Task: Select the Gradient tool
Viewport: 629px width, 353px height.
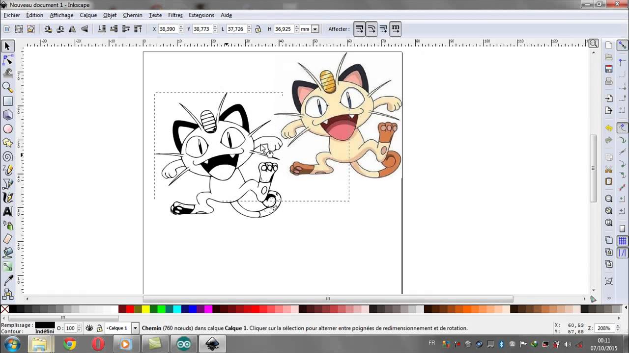Action: (7, 267)
